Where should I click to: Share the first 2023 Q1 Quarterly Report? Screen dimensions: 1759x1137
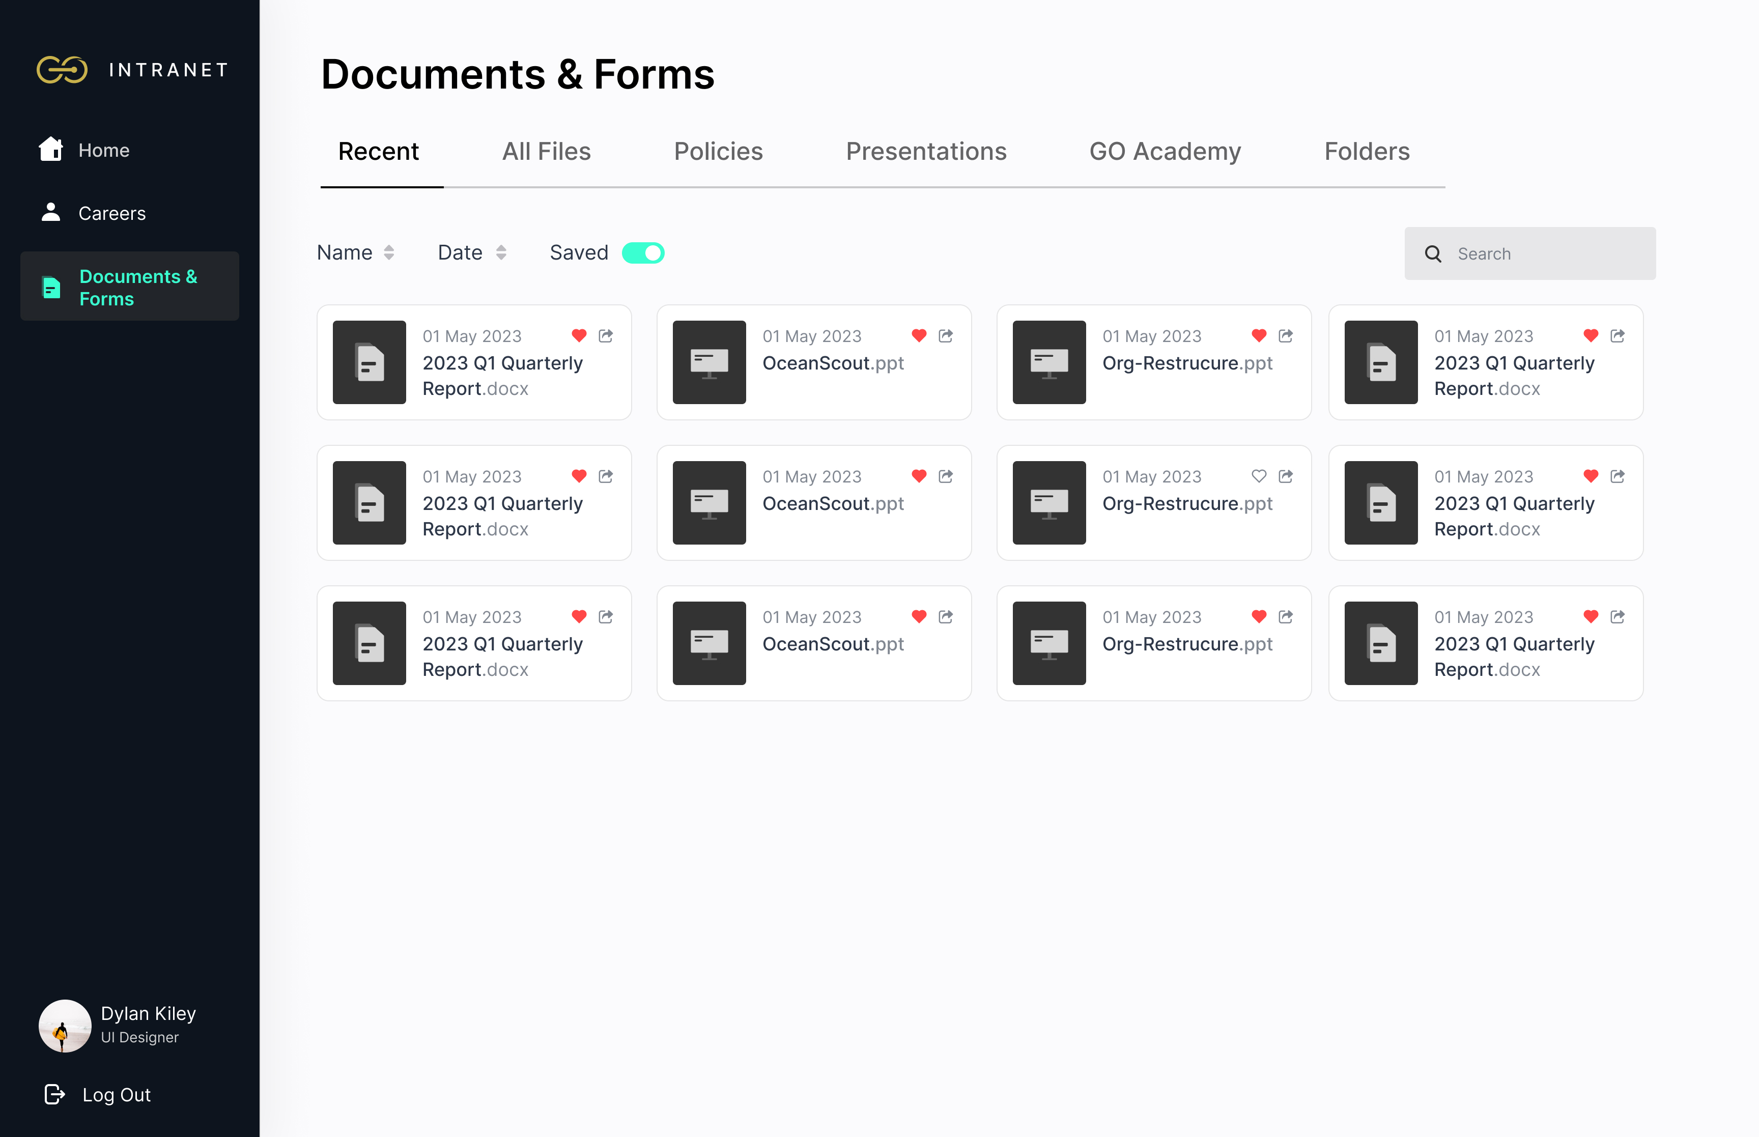coord(606,336)
